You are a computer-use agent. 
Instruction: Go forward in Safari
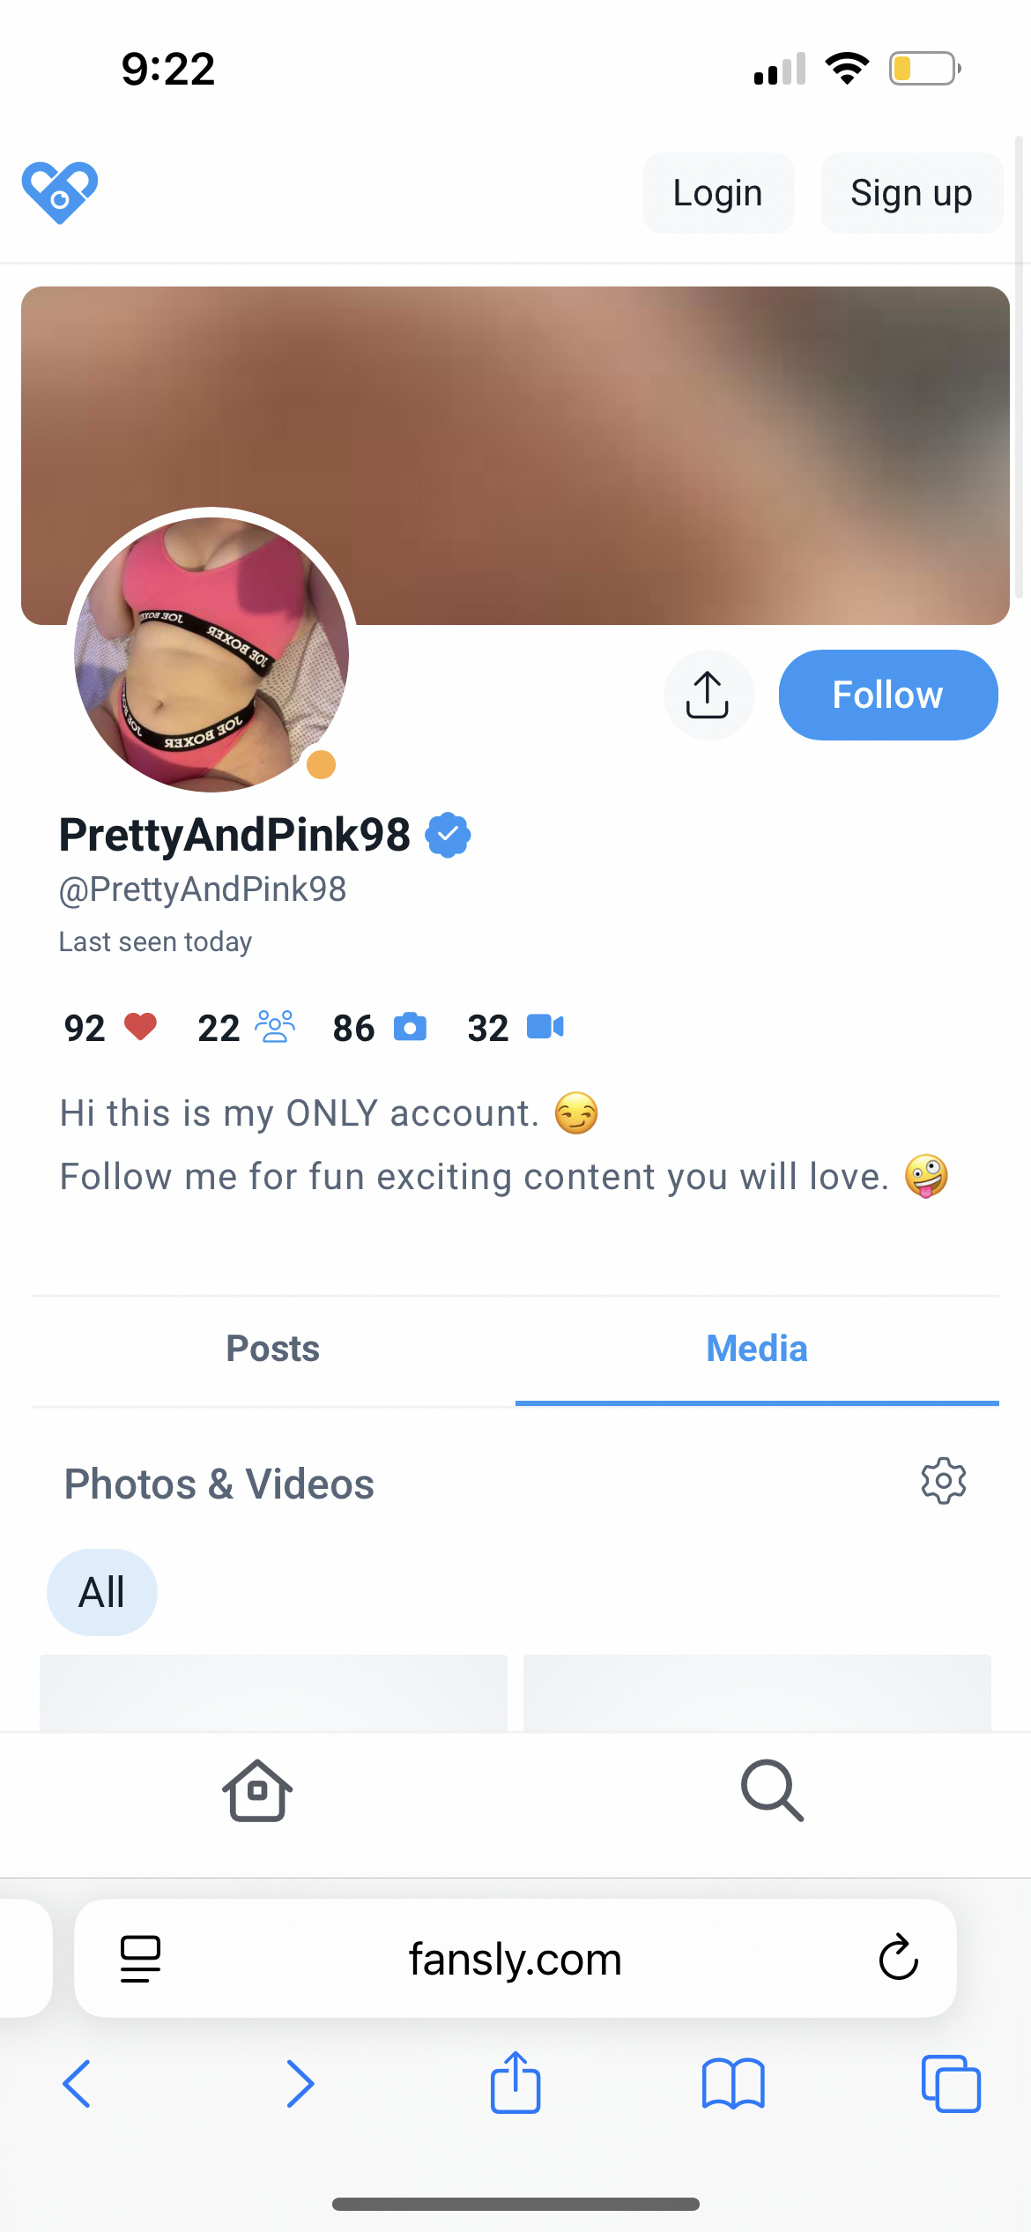coord(300,2084)
